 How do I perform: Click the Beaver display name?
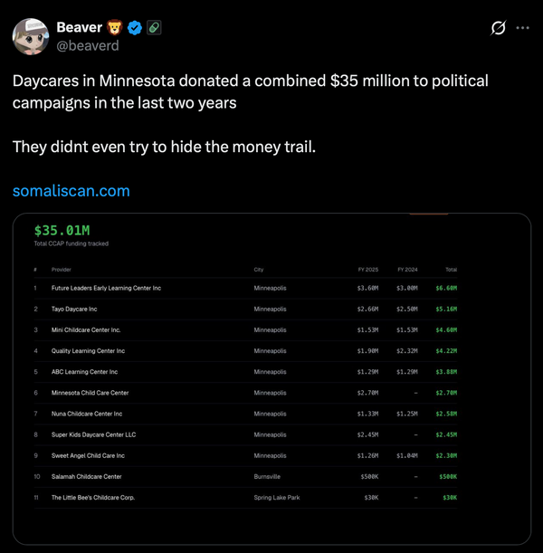(78, 27)
